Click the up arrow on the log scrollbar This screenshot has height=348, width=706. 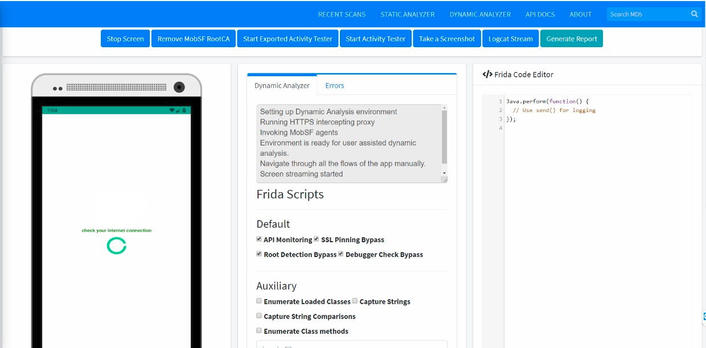[x=444, y=106]
